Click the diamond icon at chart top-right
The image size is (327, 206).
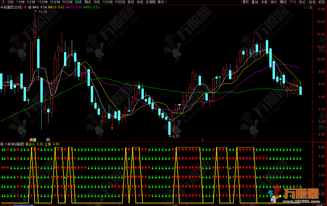(305, 7)
